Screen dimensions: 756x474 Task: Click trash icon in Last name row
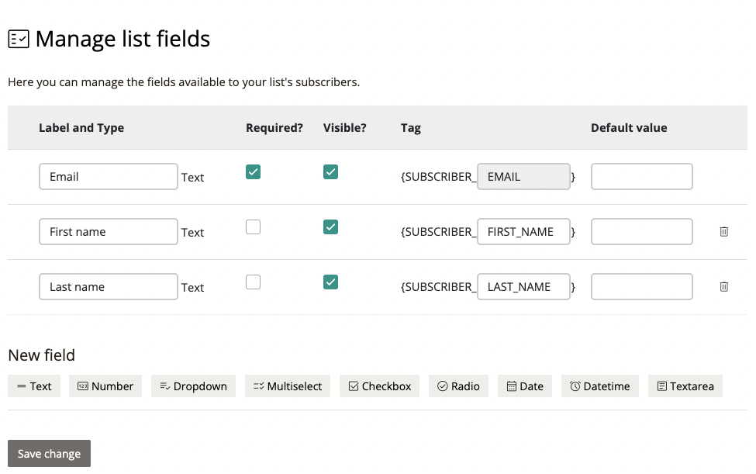click(x=723, y=286)
